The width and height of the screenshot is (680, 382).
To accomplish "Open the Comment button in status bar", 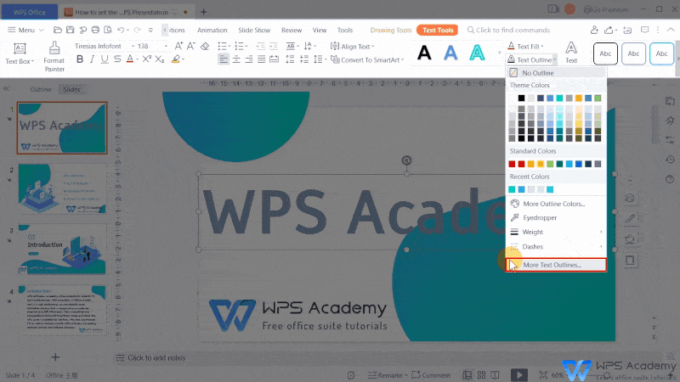I will pos(431,375).
